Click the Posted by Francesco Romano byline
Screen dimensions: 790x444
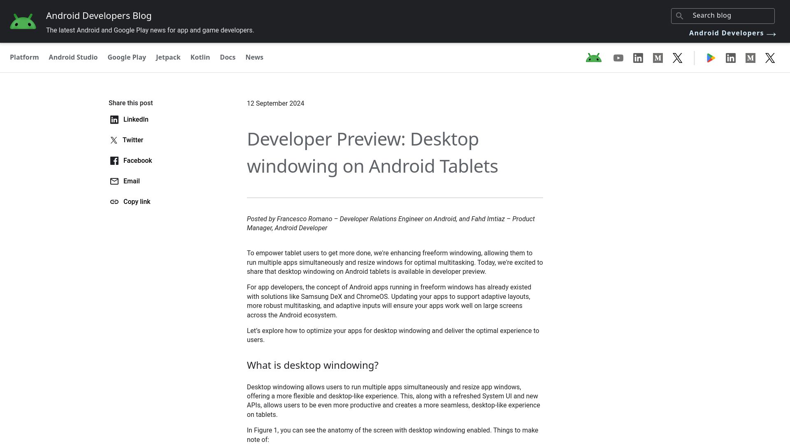coord(391,223)
